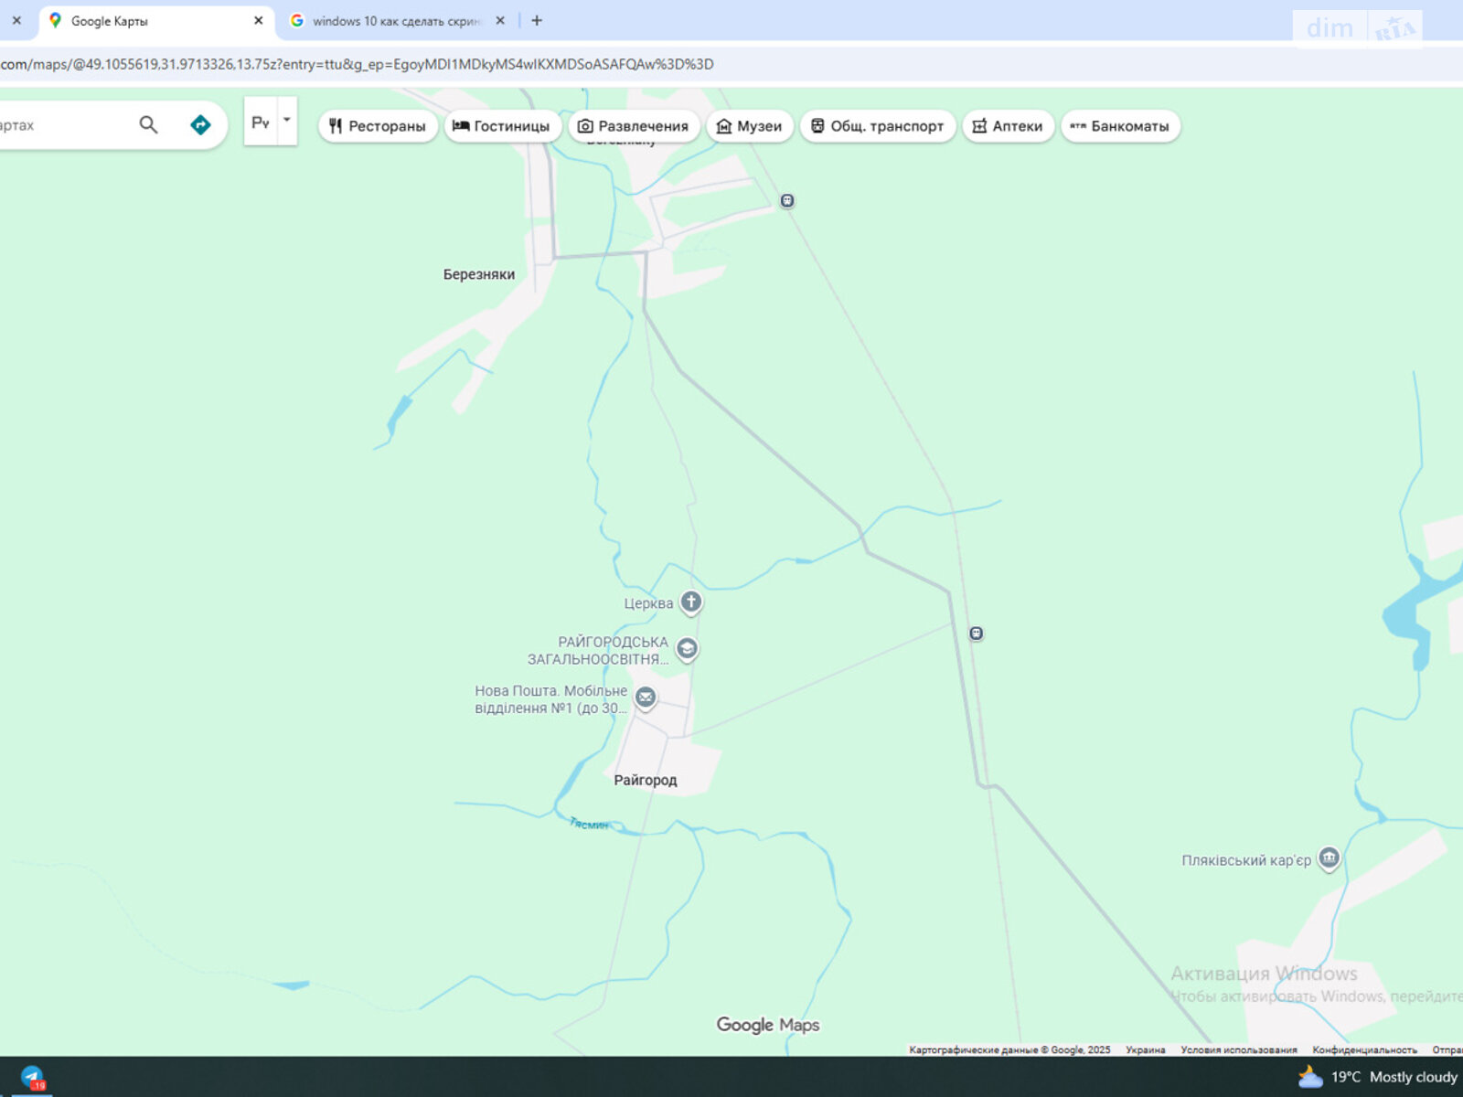
Task: Select the Пляківський кар'єр museum marker
Action: point(1329,857)
